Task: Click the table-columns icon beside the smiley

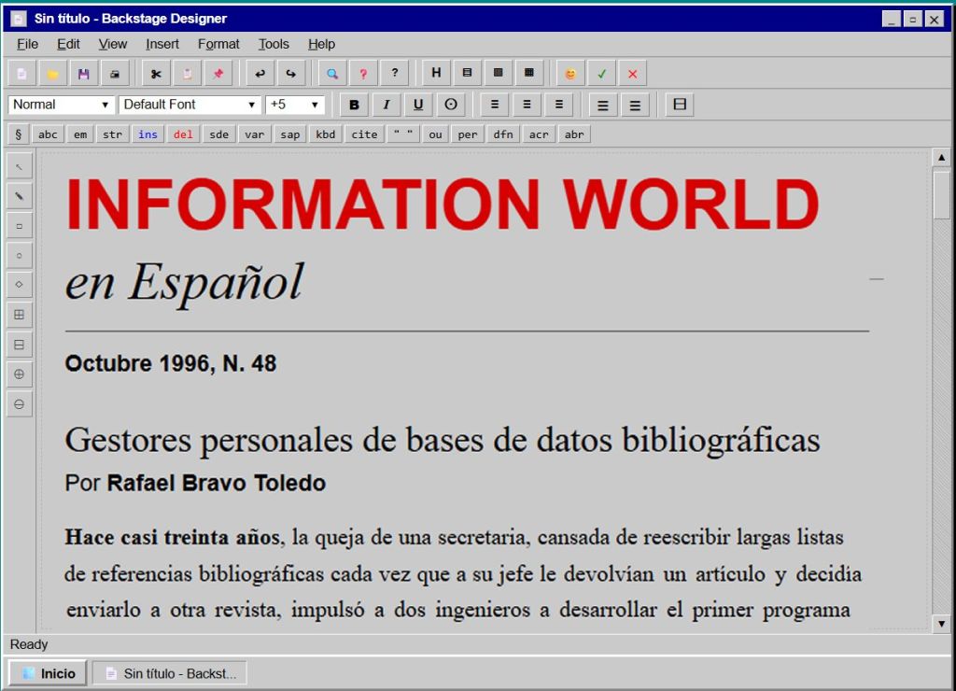Action: [x=529, y=73]
